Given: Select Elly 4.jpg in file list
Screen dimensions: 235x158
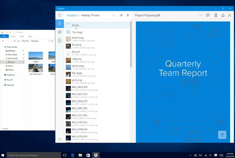Looking at the screenshot, I should tap(97, 74).
